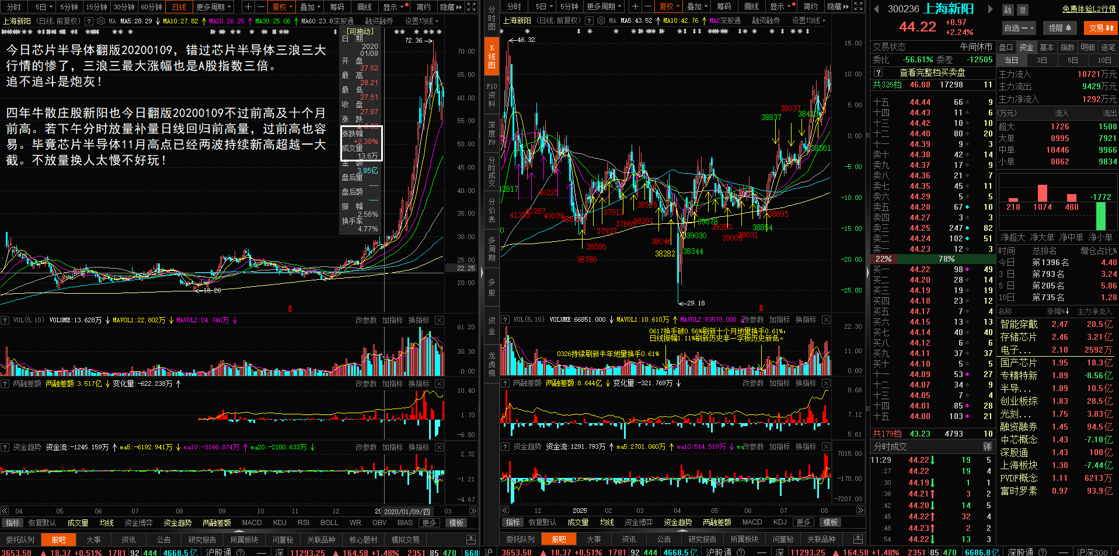Open 免费体验L2行情 link
Image resolution: width=1119 pixels, height=556 pixels.
pos(1089,9)
